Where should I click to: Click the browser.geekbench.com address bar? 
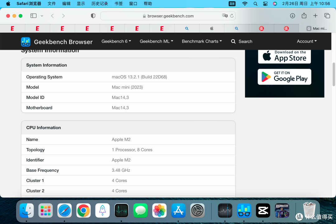click(x=168, y=16)
